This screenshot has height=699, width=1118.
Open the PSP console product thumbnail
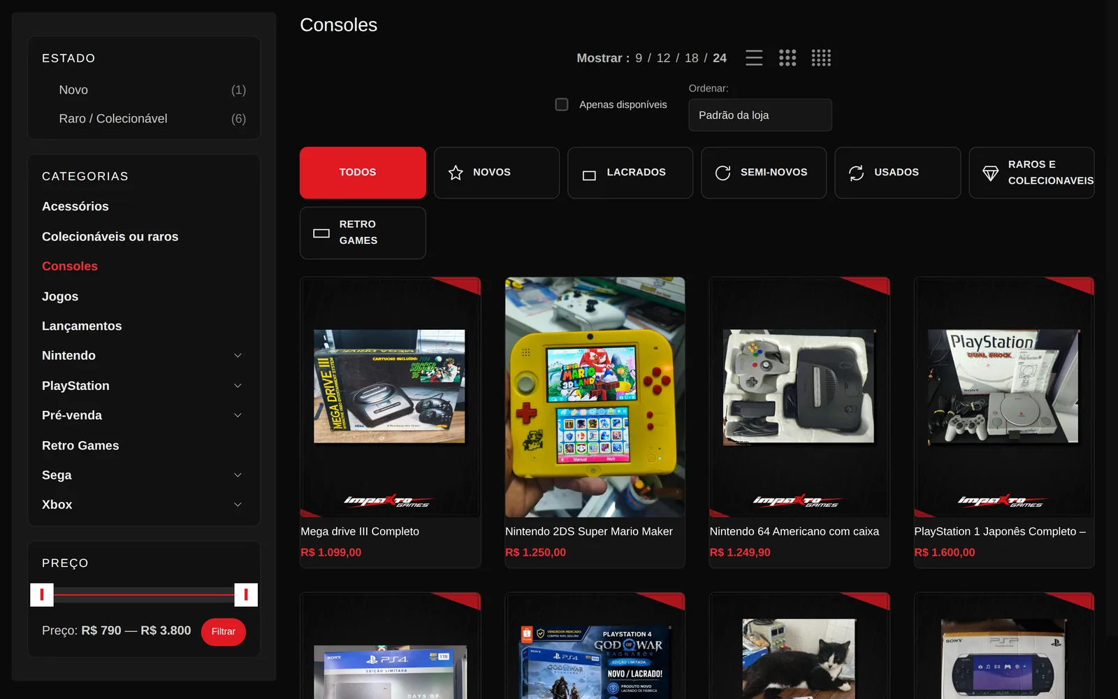click(x=1003, y=646)
